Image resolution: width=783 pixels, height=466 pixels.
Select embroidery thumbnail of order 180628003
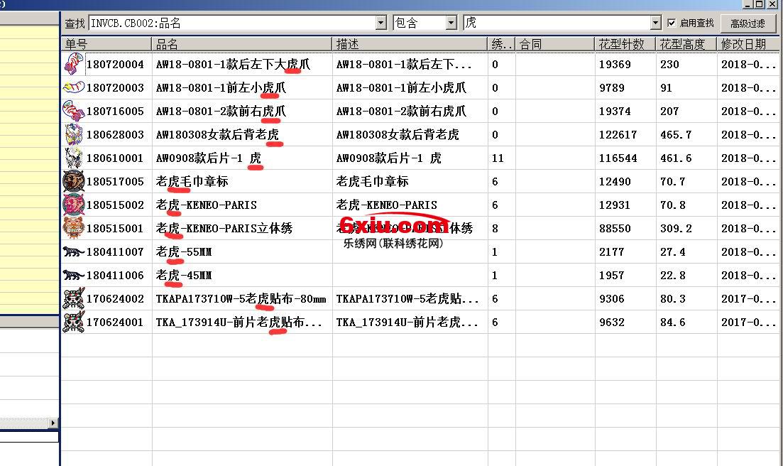coord(73,135)
